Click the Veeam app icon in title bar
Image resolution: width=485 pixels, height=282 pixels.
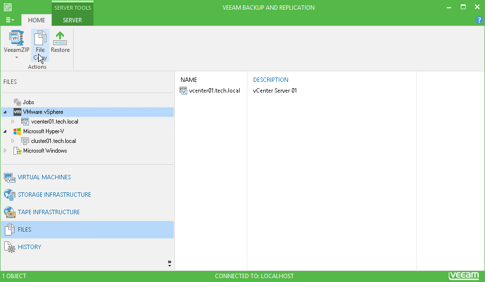pos(7,7)
